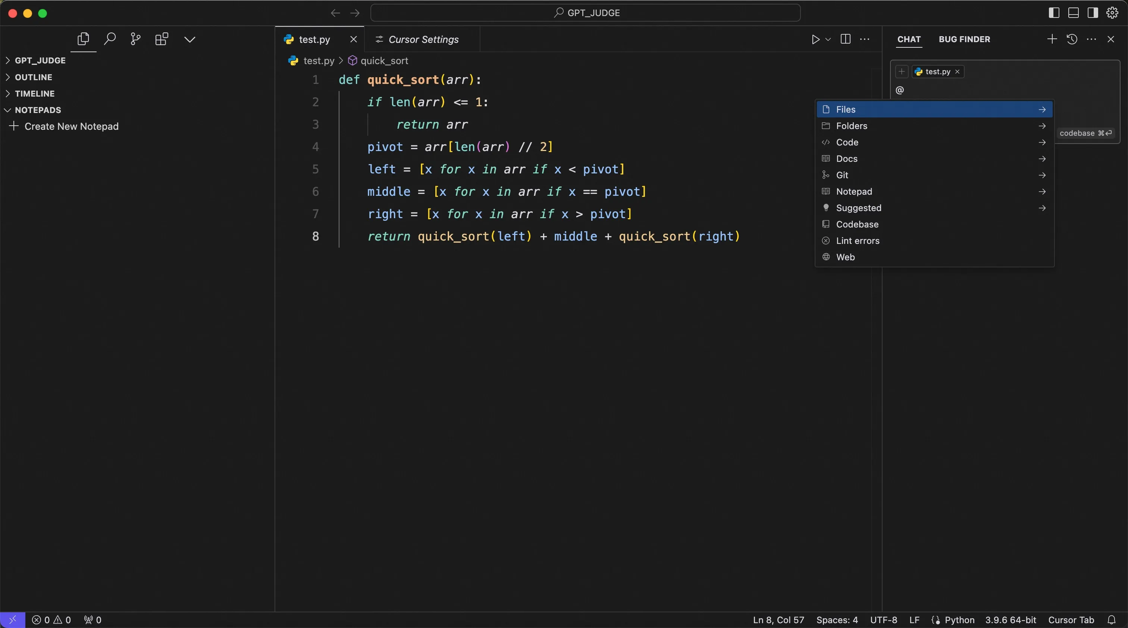This screenshot has height=628, width=1128.
Task: Select Codebase in mention menu
Action: (934, 224)
